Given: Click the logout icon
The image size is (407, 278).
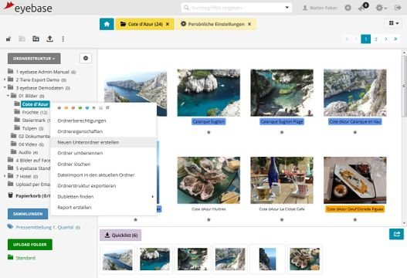Looking at the screenshot, I should coord(398,8).
